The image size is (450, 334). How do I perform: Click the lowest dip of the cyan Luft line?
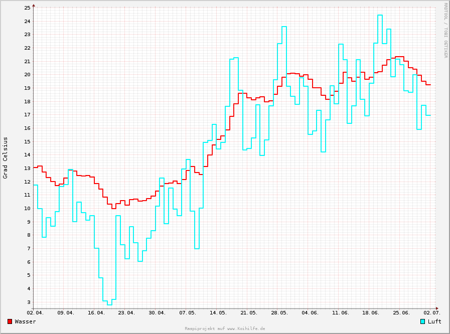click(109, 304)
